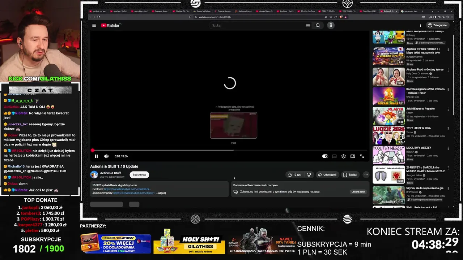Open options menu for 26 RZECZY o SIARCE
463x260 pixels.
click(x=448, y=168)
